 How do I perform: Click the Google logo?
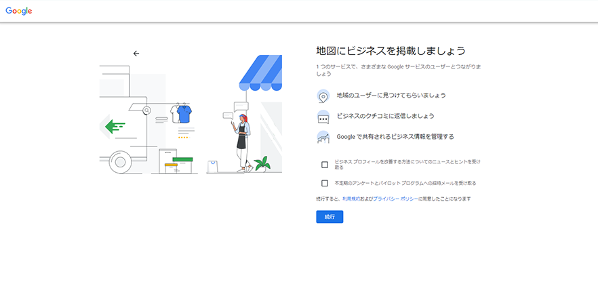coord(19,11)
